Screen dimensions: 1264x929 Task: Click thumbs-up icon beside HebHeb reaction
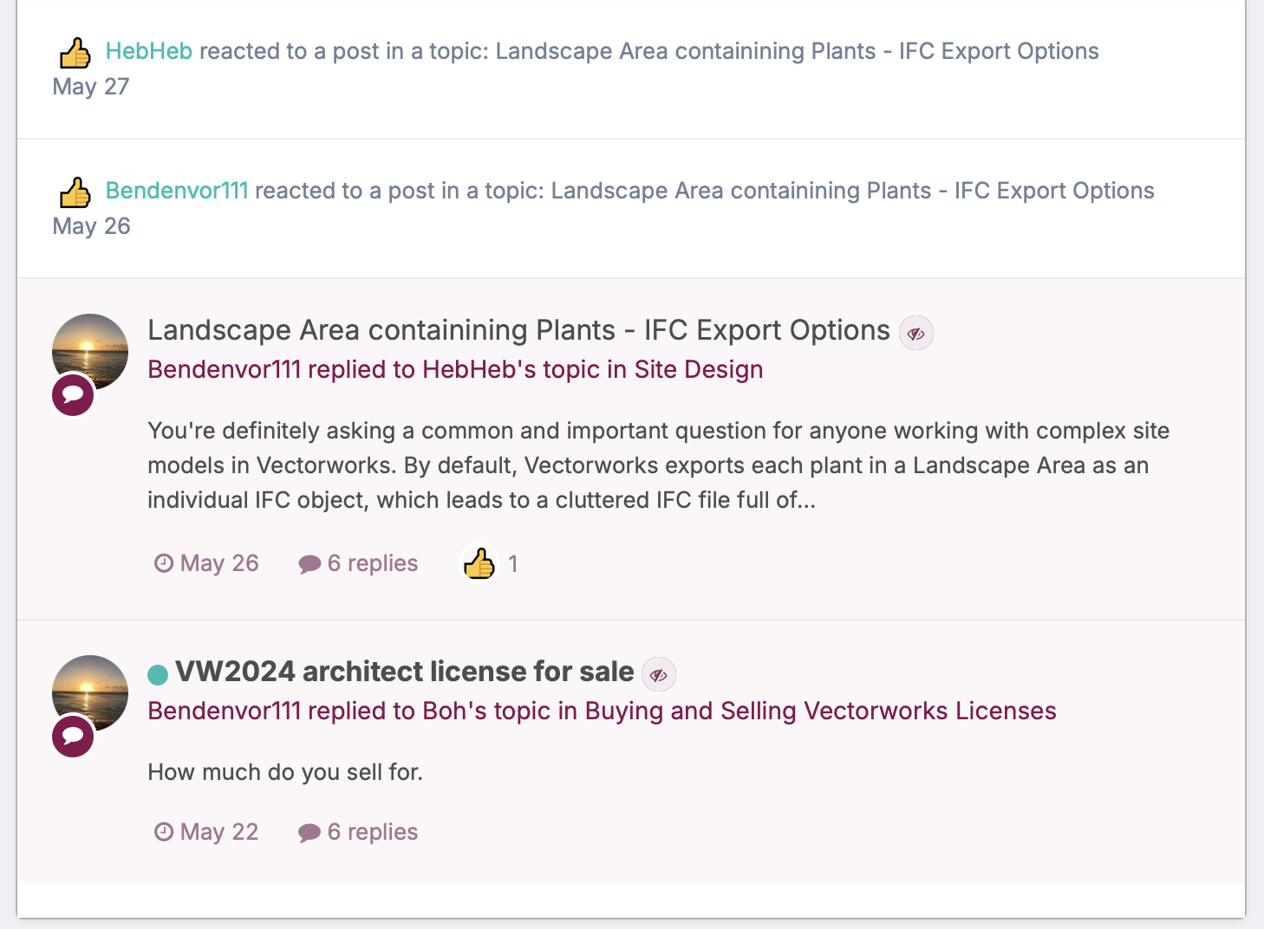(75, 53)
